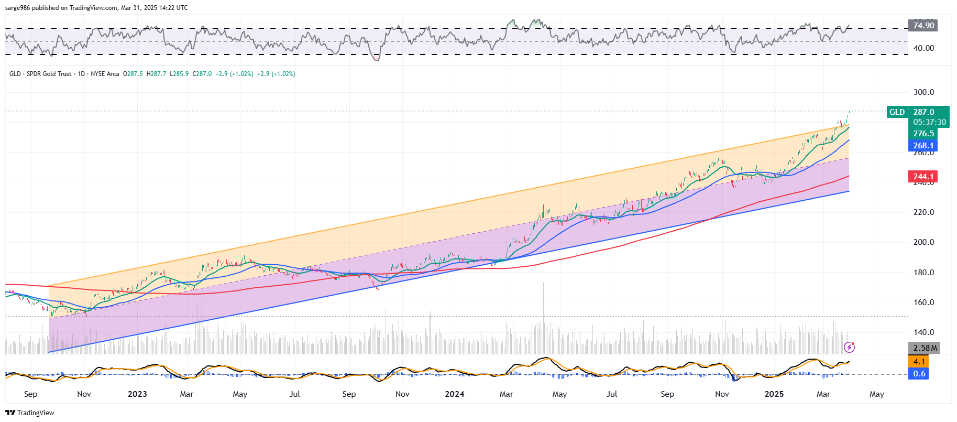Click the red 244.1 moving average label
This screenshot has height=422, width=957.
click(923, 177)
